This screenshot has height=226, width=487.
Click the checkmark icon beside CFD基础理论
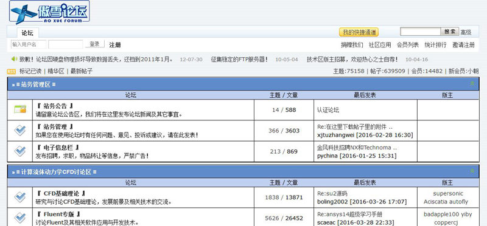20,197
